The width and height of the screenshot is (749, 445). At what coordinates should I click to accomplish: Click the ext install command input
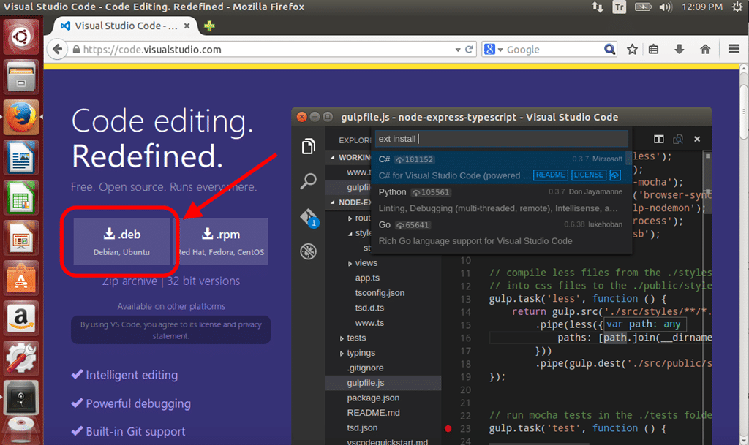coord(501,139)
